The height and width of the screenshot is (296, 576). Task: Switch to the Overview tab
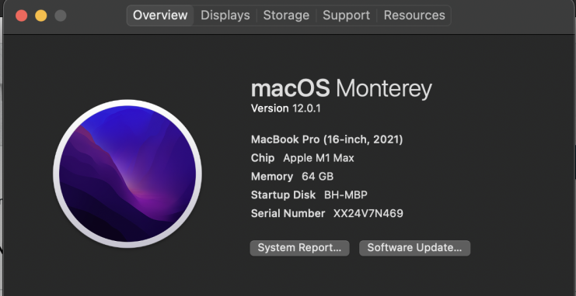coord(160,15)
